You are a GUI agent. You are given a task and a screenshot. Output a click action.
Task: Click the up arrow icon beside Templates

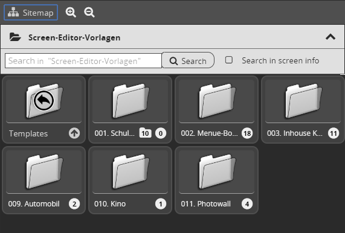(x=74, y=133)
